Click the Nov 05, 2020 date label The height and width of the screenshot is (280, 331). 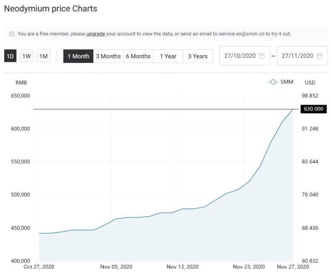[x=116, y=267]
